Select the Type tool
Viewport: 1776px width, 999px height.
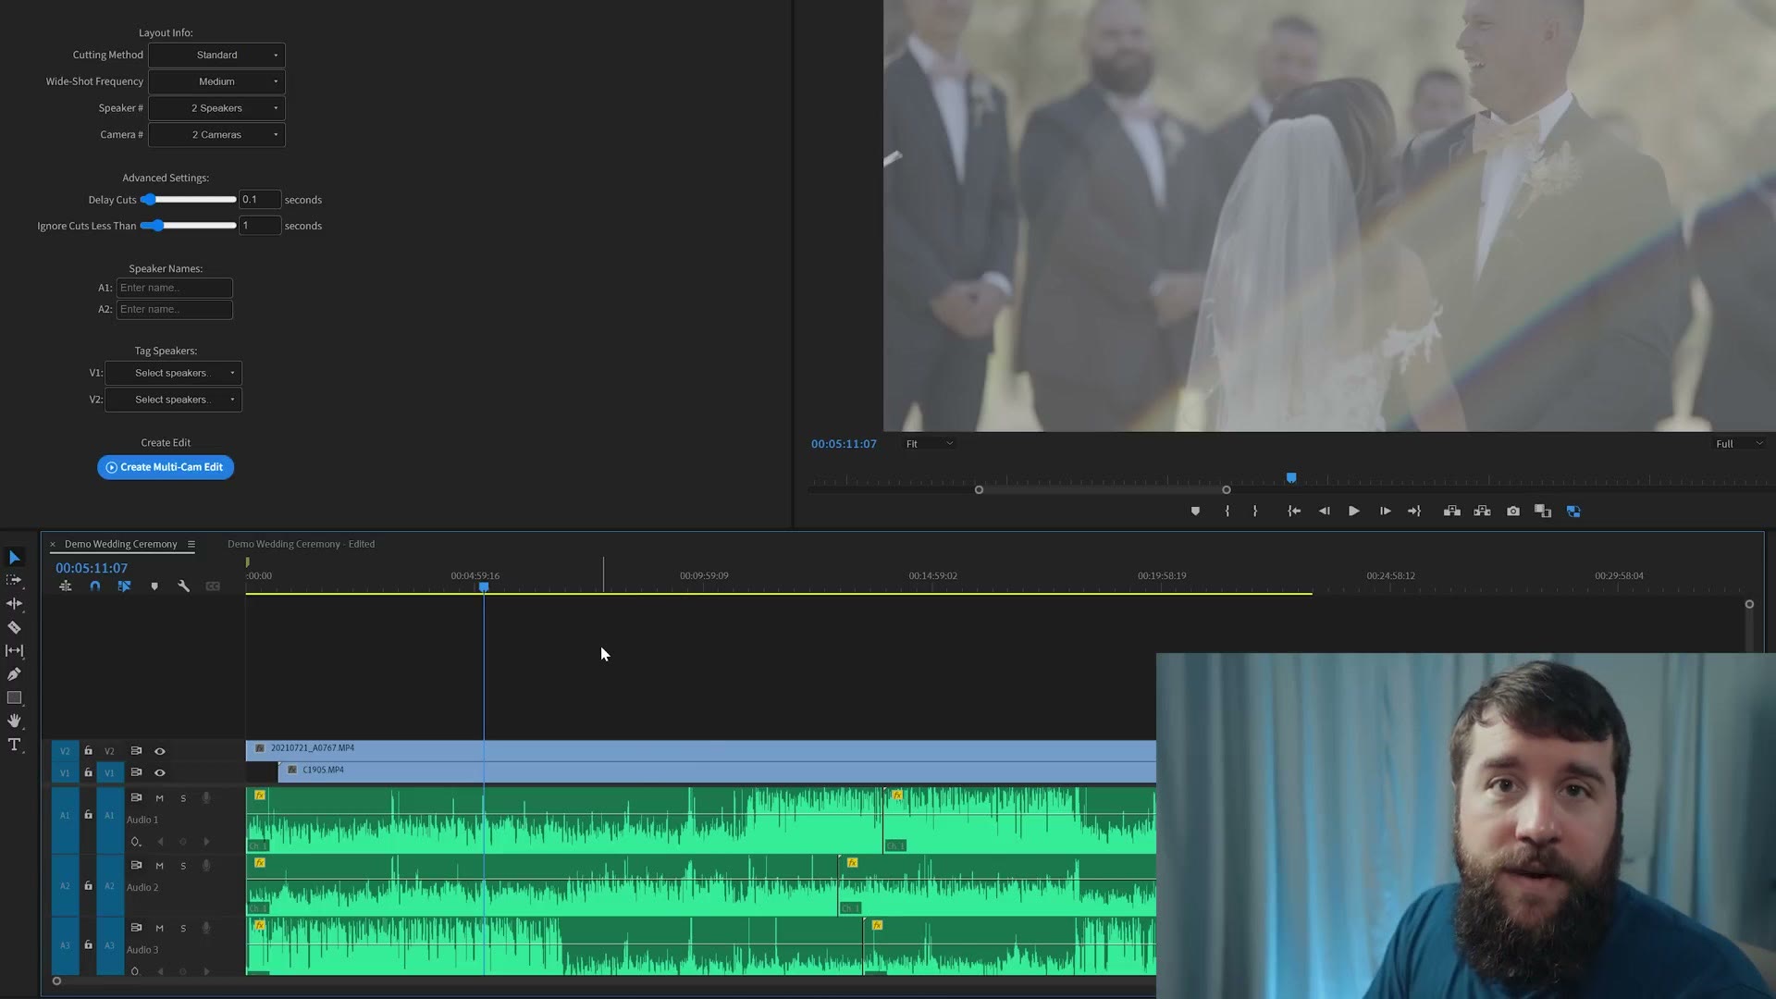[x=14, y=745]
